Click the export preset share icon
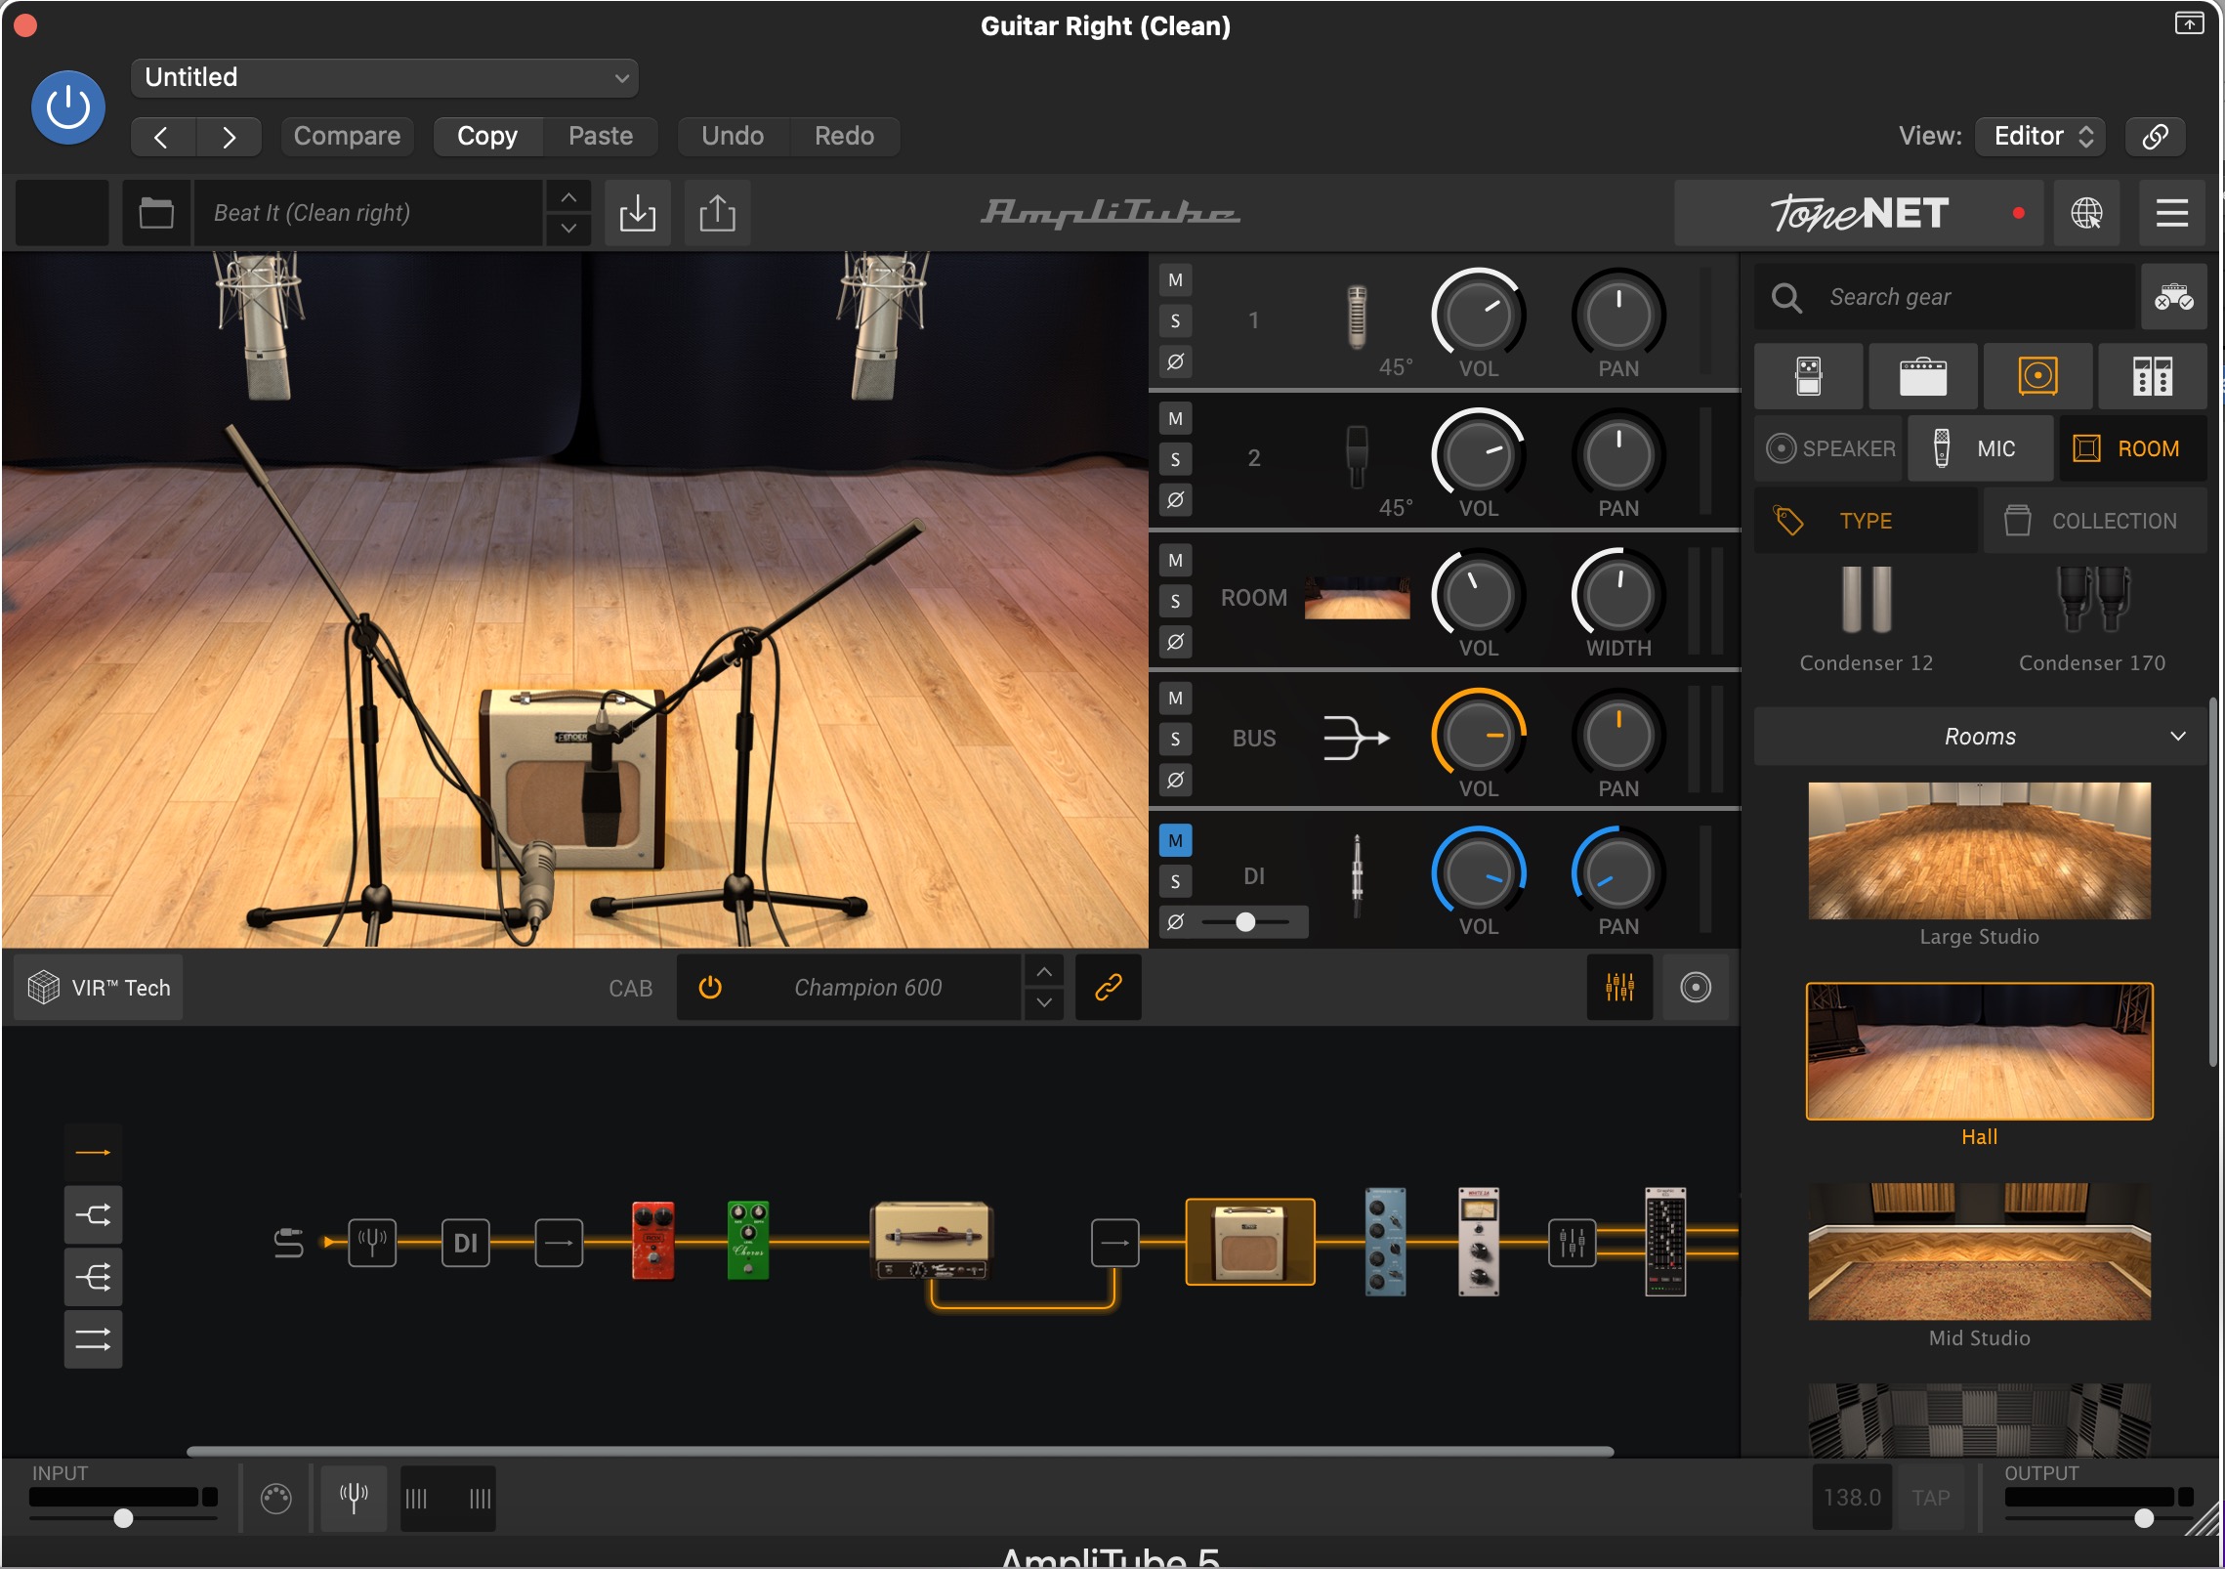Image resolution: width=2225 pixels, height=1569 pixels. tap(718, 213)
